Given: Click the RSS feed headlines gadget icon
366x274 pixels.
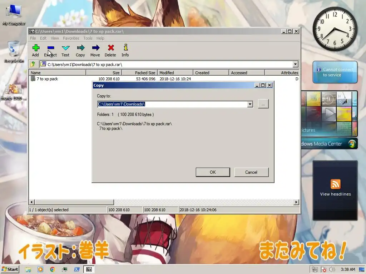Looking at the screenshot, I should pyautogui.click(x=335, y=184).
